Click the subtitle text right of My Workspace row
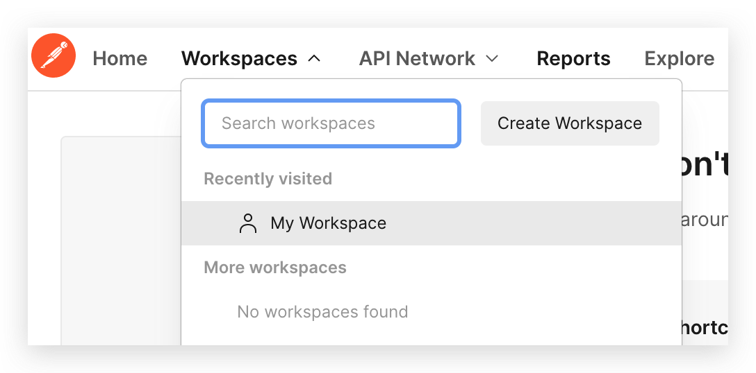 [x=705, y=220]
